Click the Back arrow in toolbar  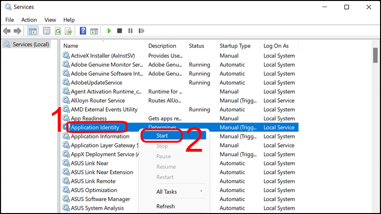coord(7,31)
